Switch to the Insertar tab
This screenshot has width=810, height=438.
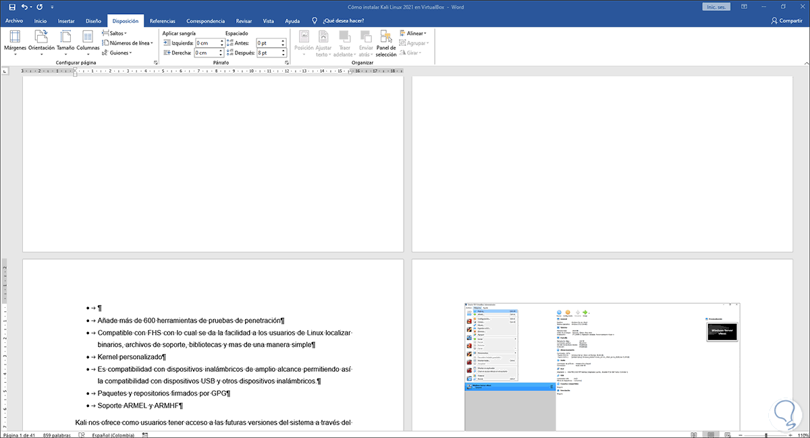[x=66, y=21]
